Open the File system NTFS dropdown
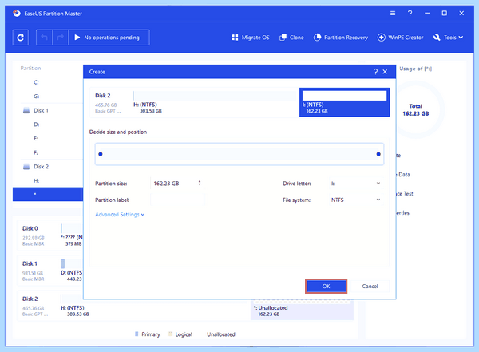Screen dimensions: 479x352 (356, 200)
